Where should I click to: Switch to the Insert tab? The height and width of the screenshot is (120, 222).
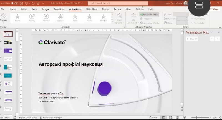click(24, 9)
